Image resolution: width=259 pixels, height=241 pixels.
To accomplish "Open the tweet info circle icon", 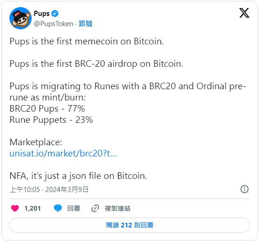I will tap(245, 189).
